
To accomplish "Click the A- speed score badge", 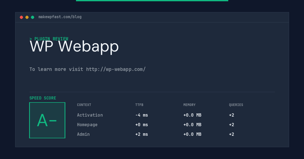I will coord(47,120).
